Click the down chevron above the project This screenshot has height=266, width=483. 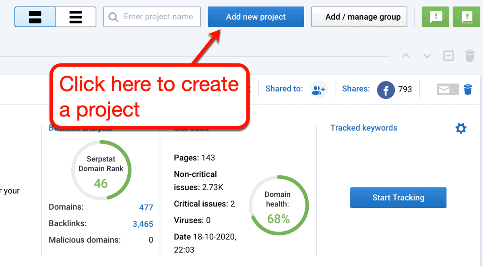click(x=427, y=56)
